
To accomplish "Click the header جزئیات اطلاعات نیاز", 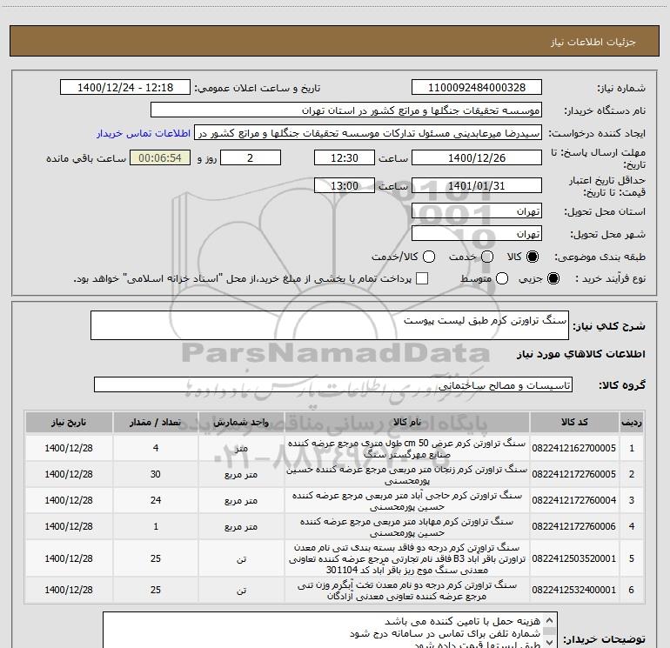I will (x=593, y=42).
